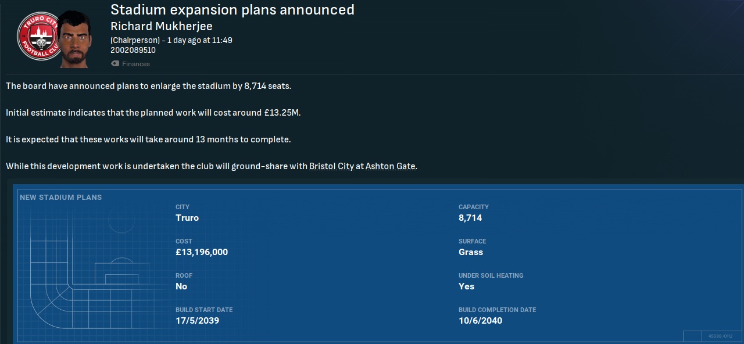Click the Finances tag icon

tap(115, 64)
